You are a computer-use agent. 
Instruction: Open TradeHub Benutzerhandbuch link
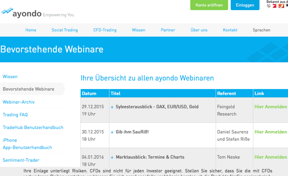tap(33, 128)
